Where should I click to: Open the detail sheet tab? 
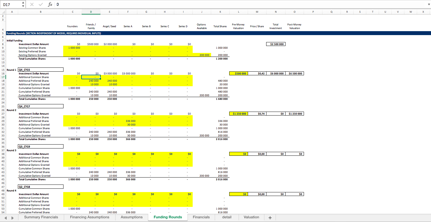[x=227, y=217]
